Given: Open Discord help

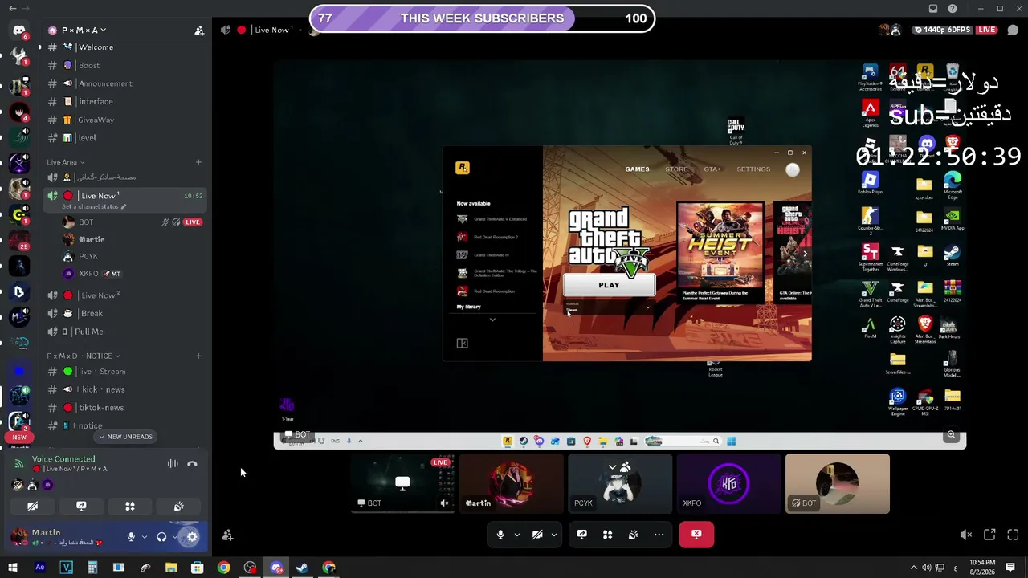Looking at the screenshot, I should point(953,9).
